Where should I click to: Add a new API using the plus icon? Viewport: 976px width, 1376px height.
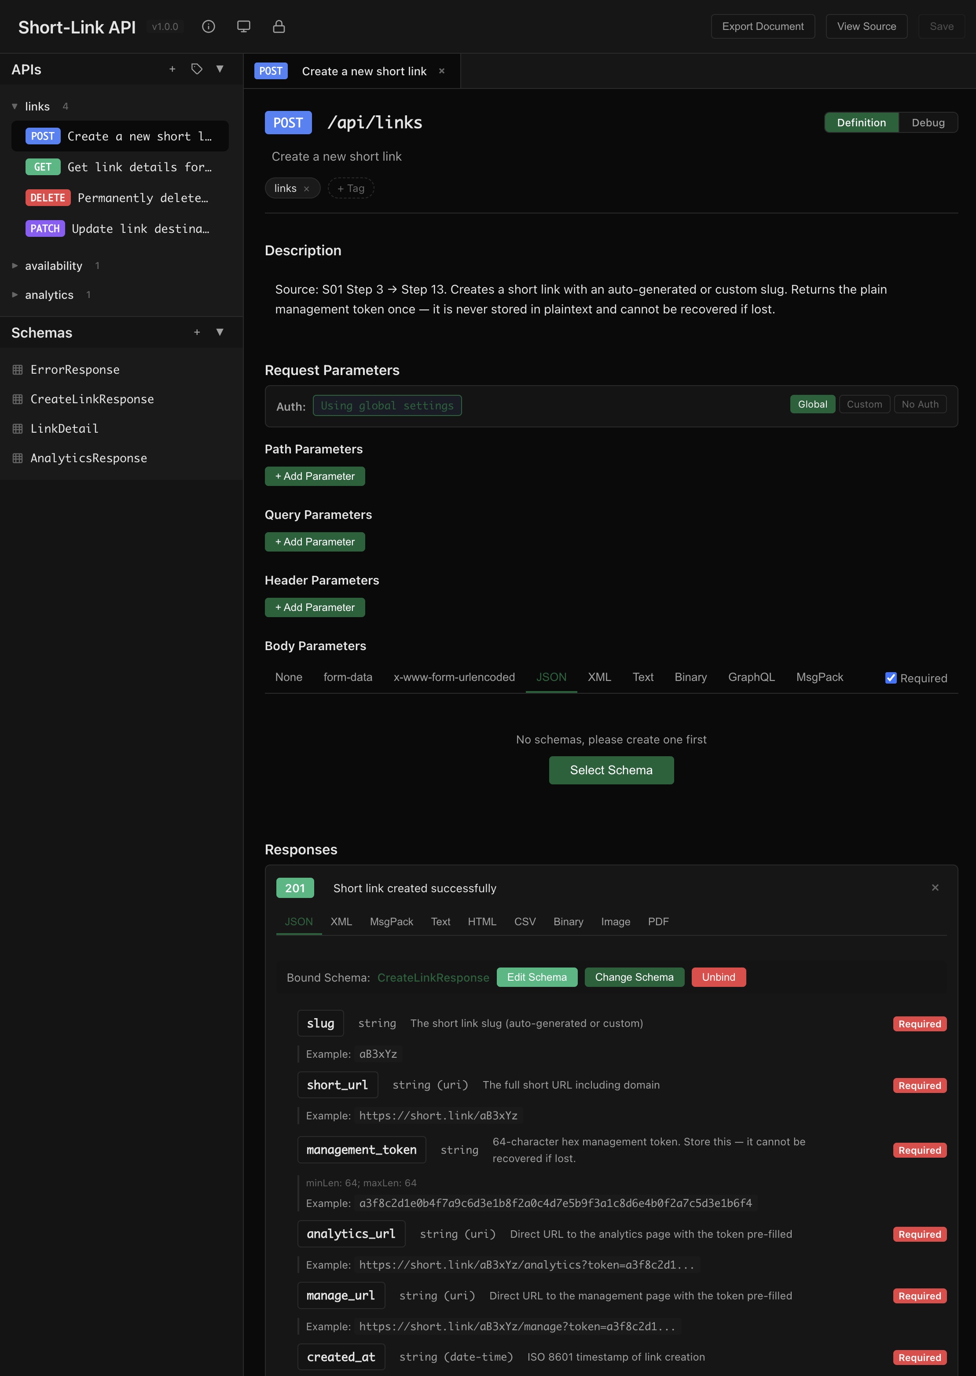pyautogui.click(x=172, y=69)
